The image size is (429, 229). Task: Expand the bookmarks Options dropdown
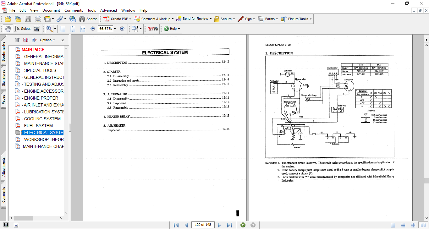(x=47, y=40)
